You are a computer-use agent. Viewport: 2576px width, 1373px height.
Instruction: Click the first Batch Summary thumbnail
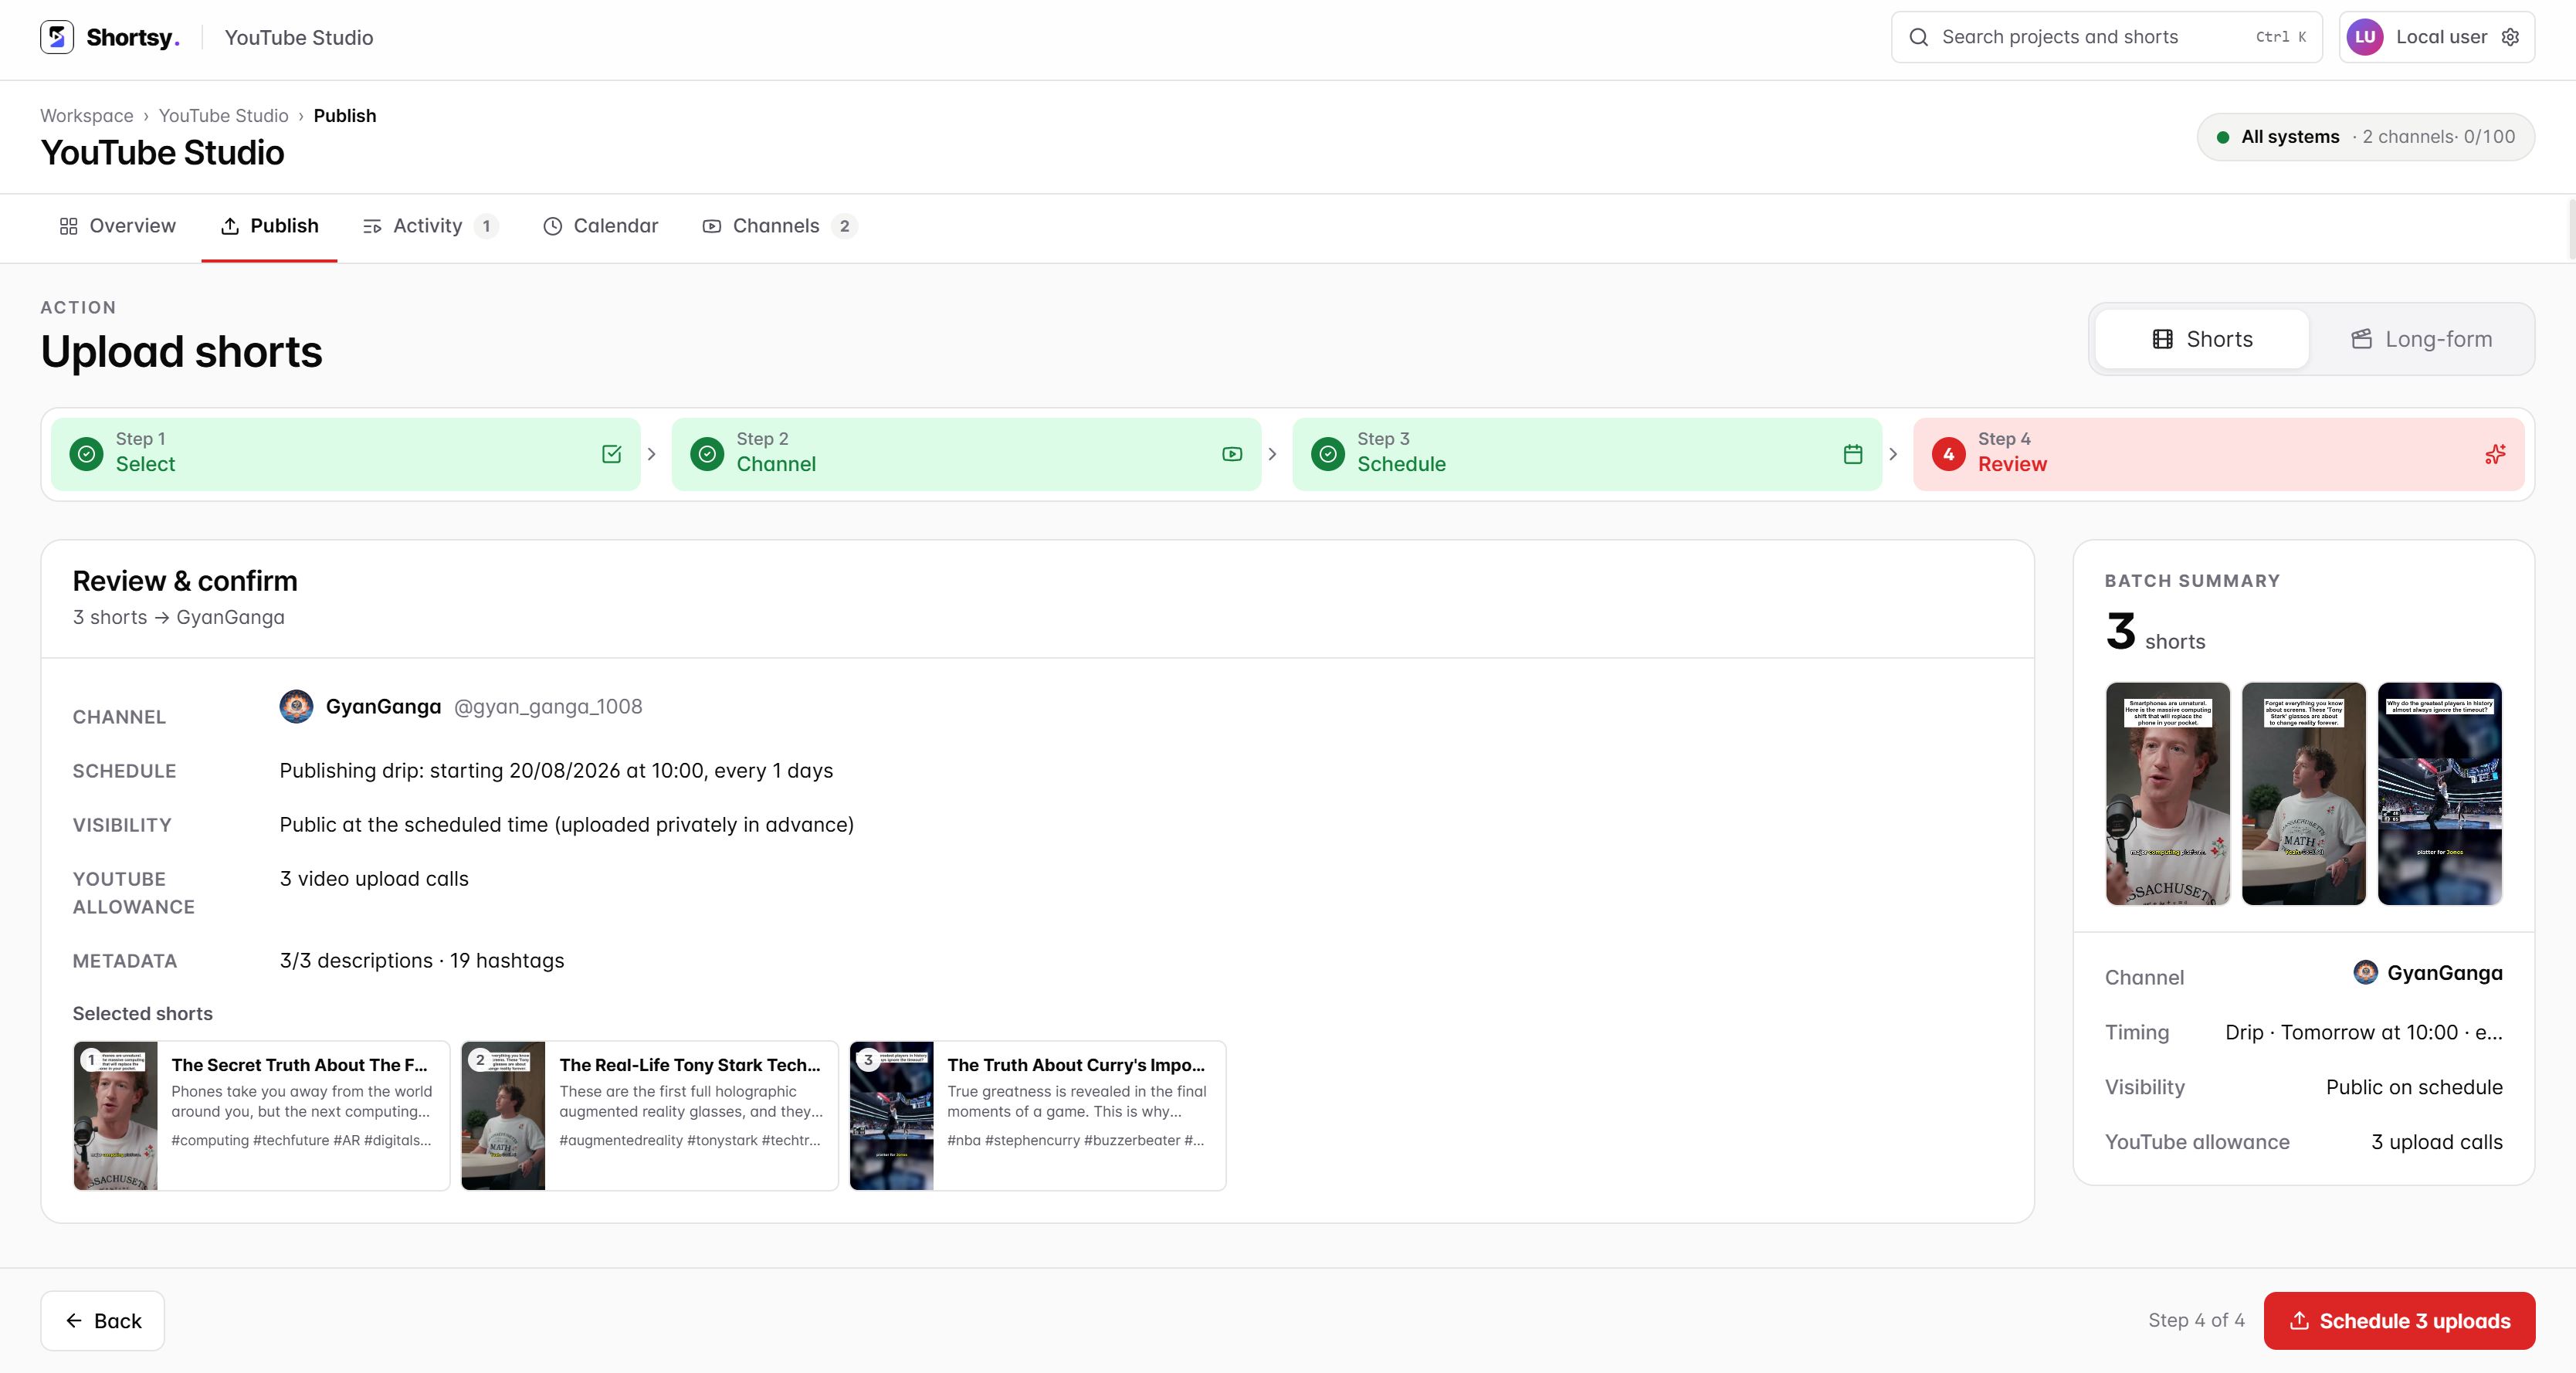pos(2168,794)
